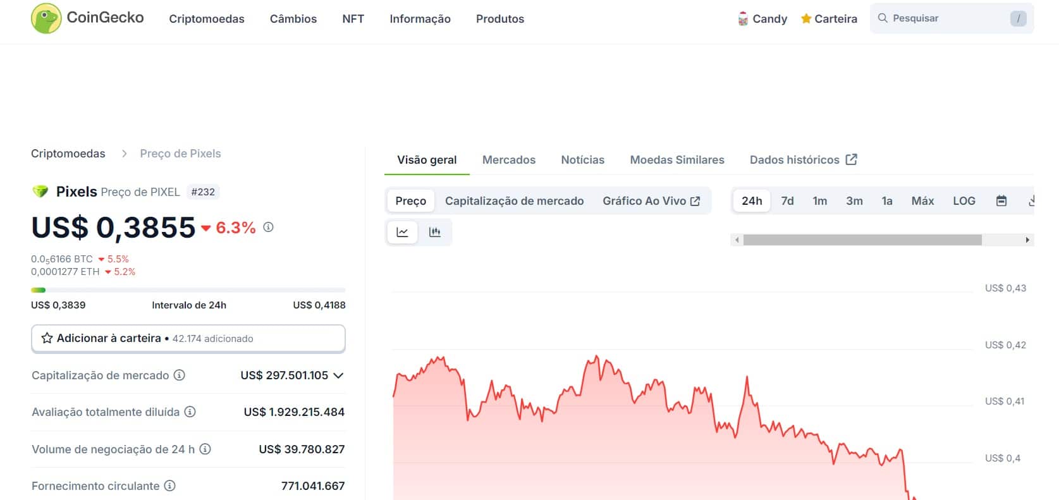Switch to the Mercados tab

(509, 160)
